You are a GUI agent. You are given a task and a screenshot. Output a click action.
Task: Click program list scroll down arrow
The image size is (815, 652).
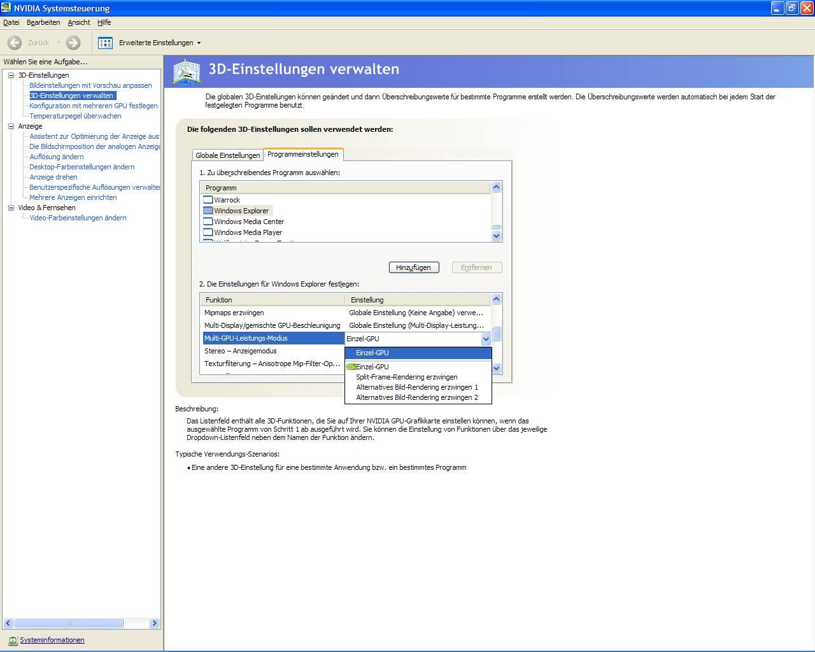click(x=497, y=236)
